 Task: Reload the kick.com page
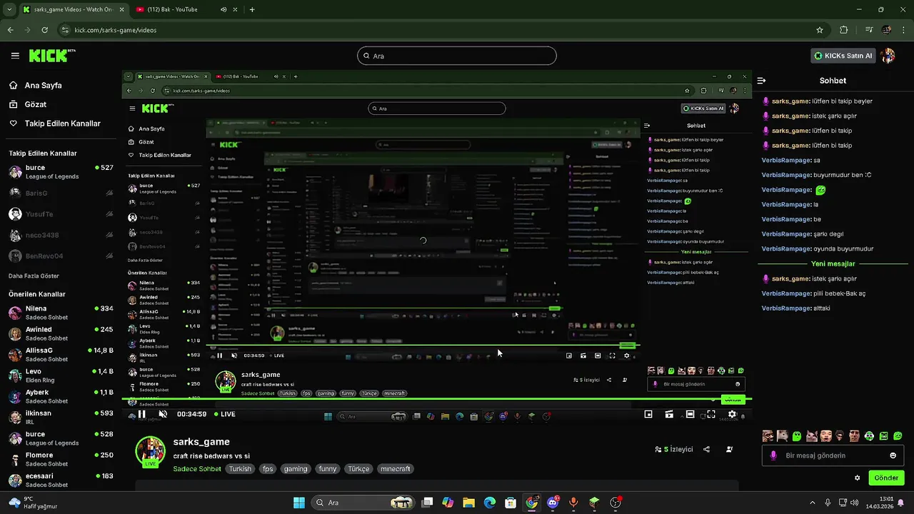[x=44, y=30]
